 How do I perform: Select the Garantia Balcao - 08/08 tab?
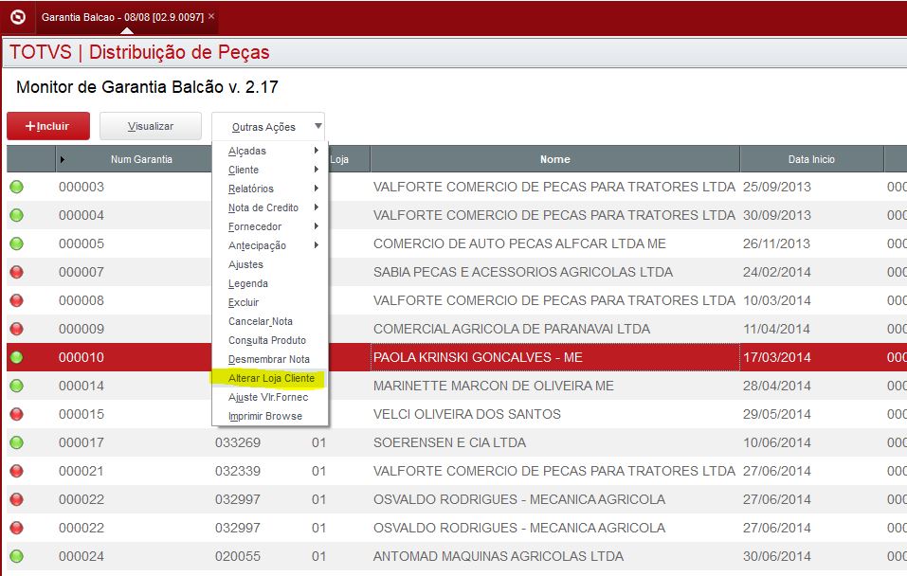coord(122,17)
